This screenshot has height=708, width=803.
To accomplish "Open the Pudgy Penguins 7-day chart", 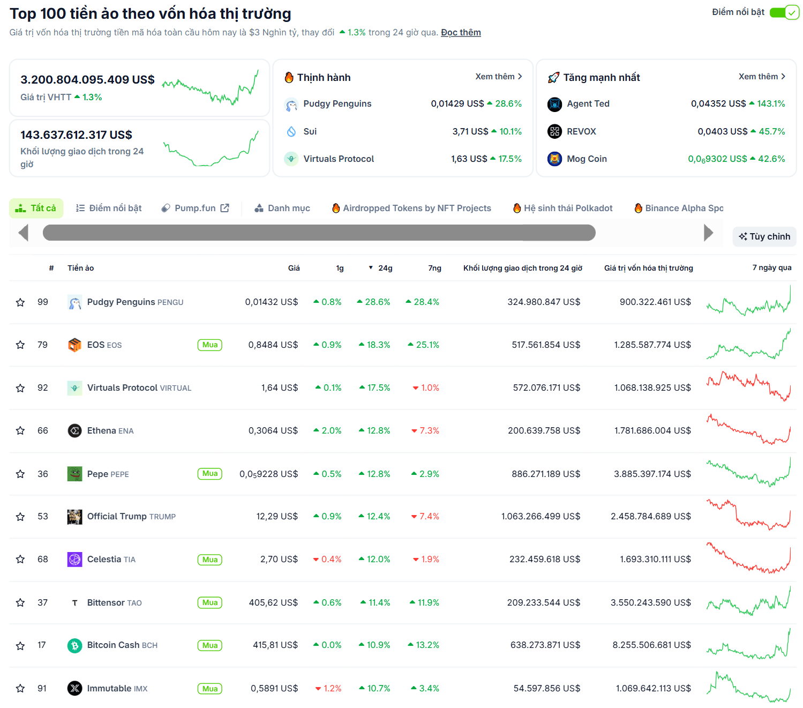I will pyautogui.click(x=748, y=302).
